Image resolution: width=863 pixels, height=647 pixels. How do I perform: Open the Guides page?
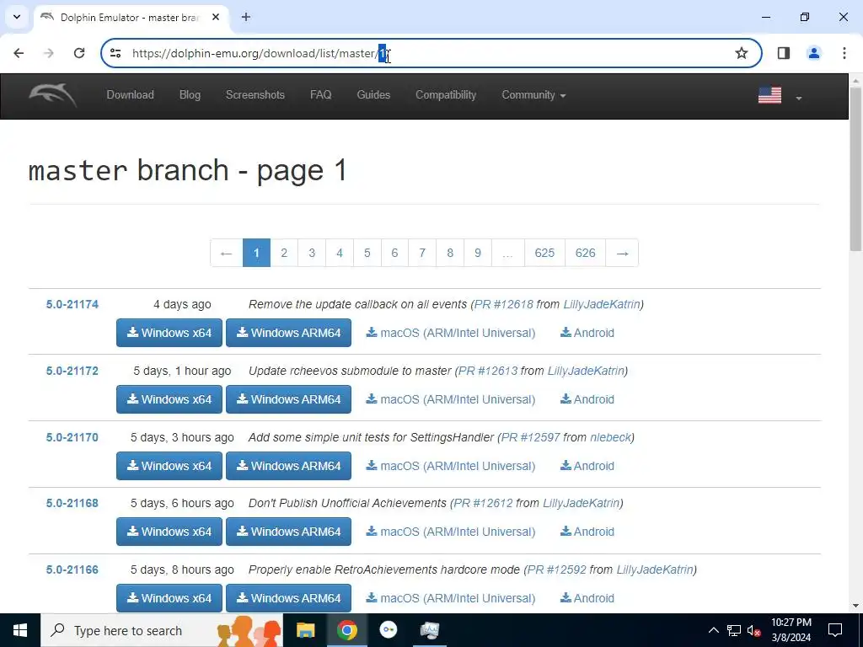(x=373, y=94)
